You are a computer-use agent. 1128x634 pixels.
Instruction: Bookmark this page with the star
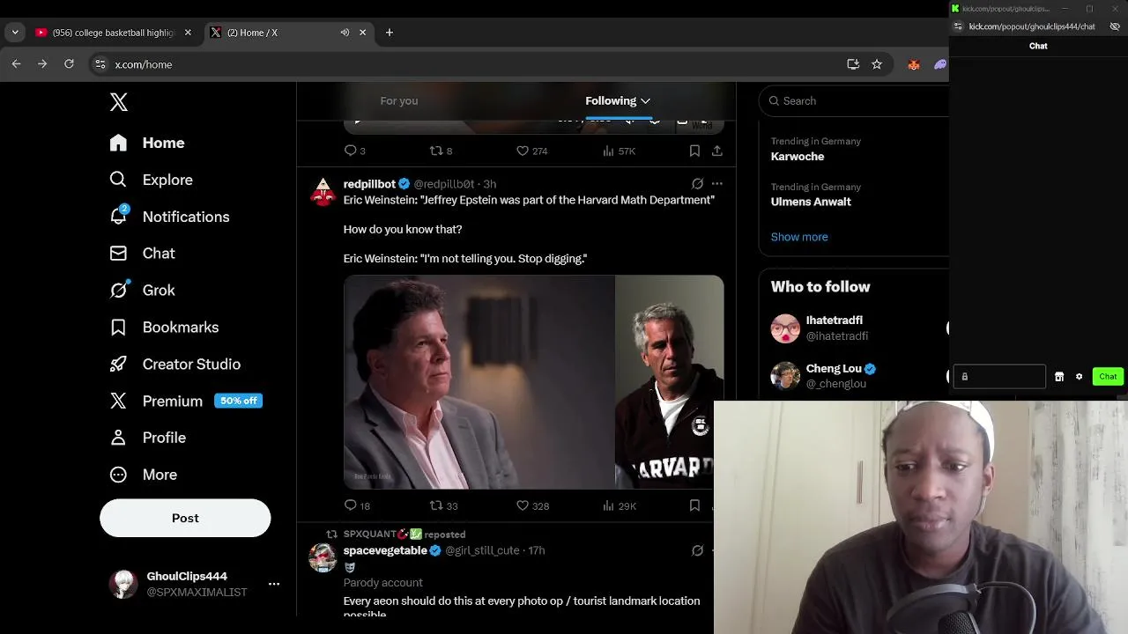point(877,64)
